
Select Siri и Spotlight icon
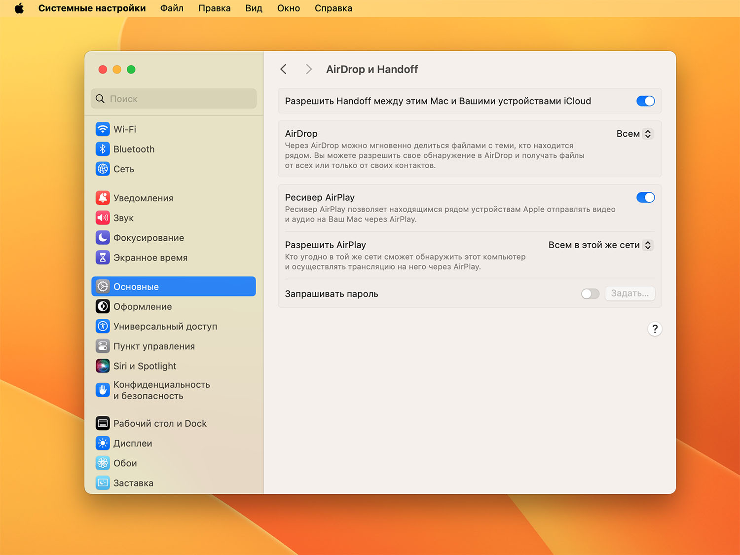click(103, 366)
